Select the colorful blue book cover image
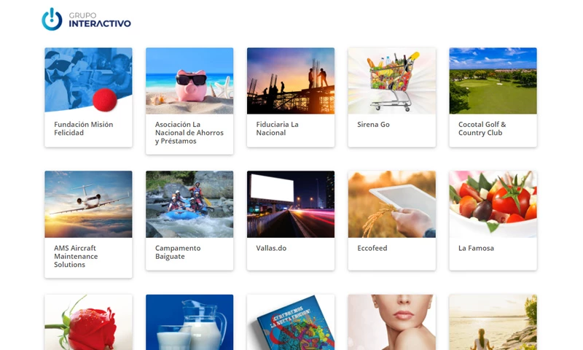This screenshot has height=350, width=583. coord(291,322)
